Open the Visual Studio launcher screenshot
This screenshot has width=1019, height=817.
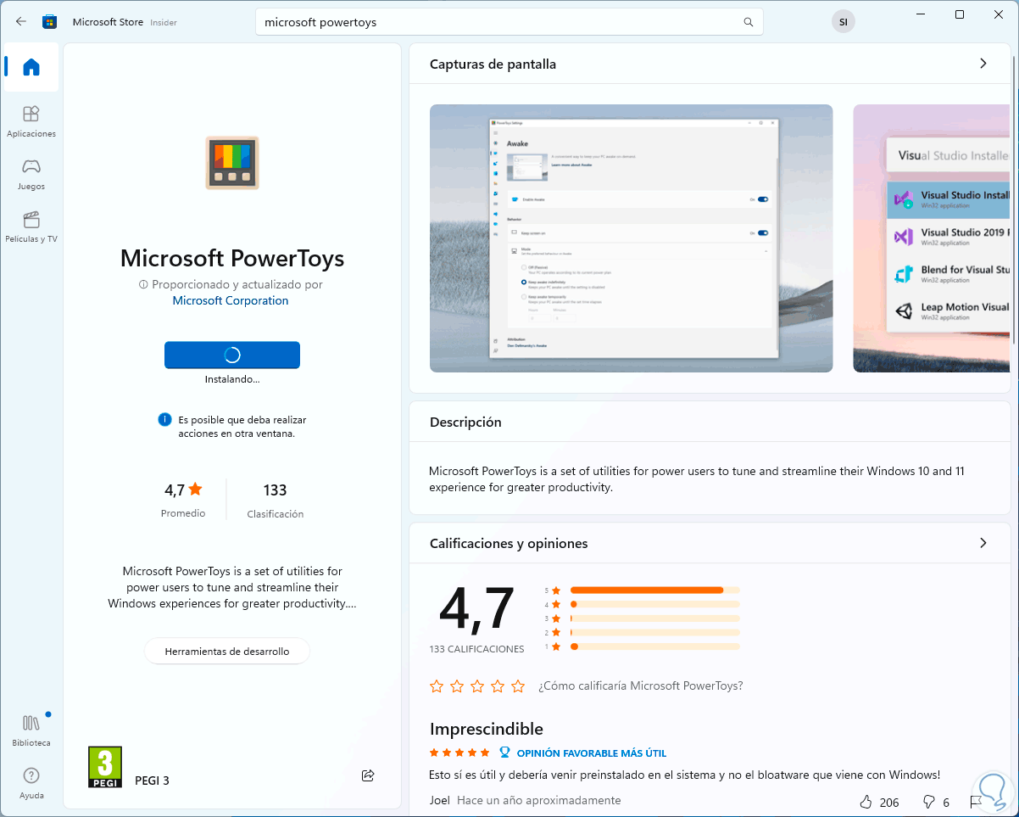point(932,238)
